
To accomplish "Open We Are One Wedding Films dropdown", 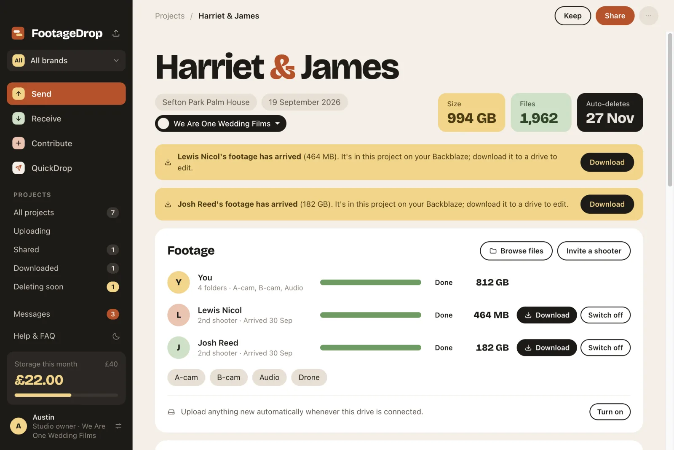I will 221,124.
